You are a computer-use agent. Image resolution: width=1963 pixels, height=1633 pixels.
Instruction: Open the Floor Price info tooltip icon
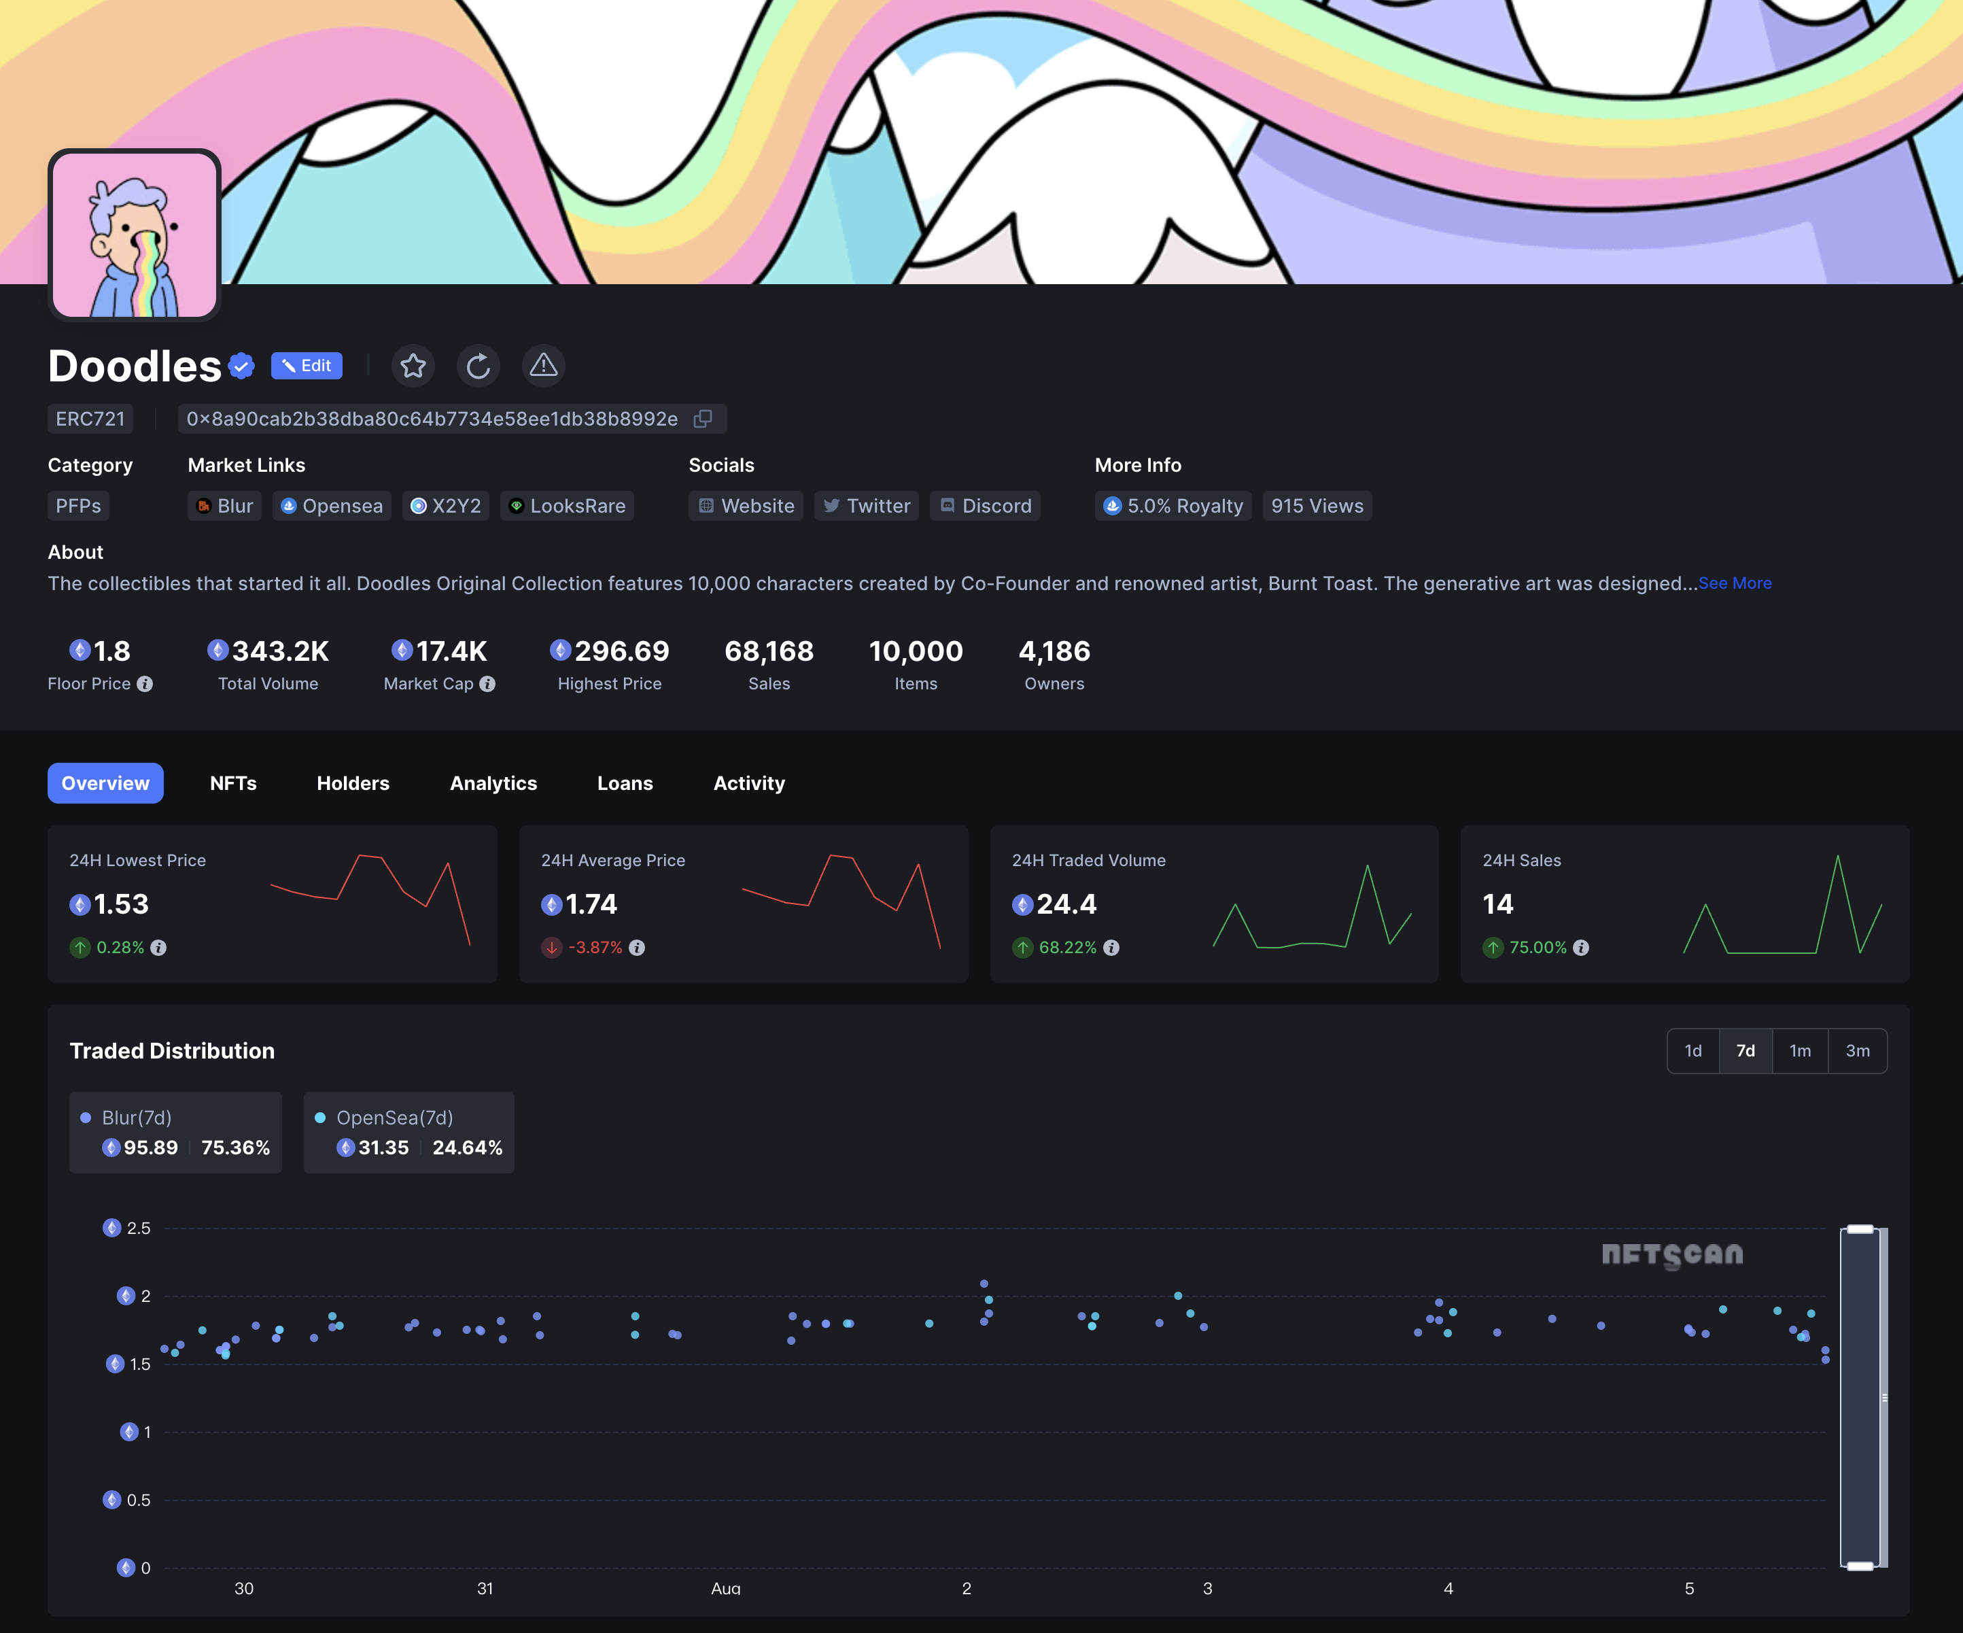coord(145,684)
